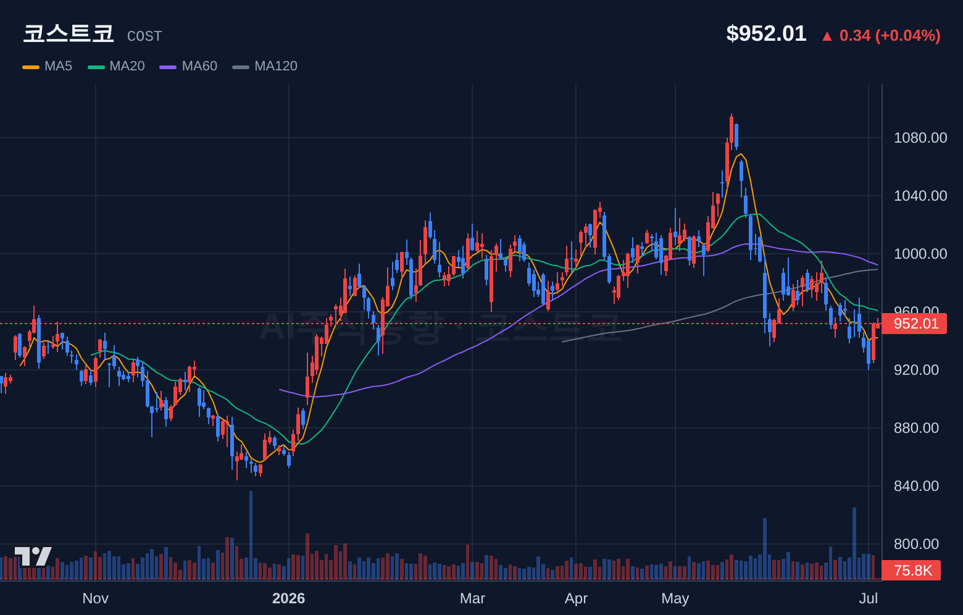This screenshot has height=615, width=963.
Task: Click the Nov label on time axis
Action: point(95,598)
